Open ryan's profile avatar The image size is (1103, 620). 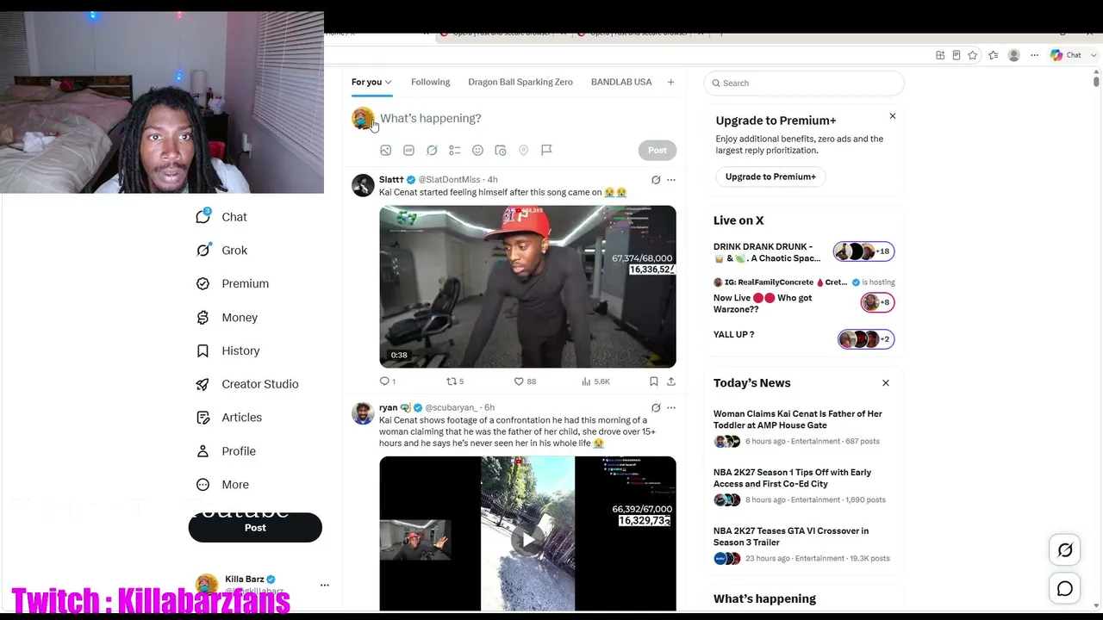tap(363, 413)
